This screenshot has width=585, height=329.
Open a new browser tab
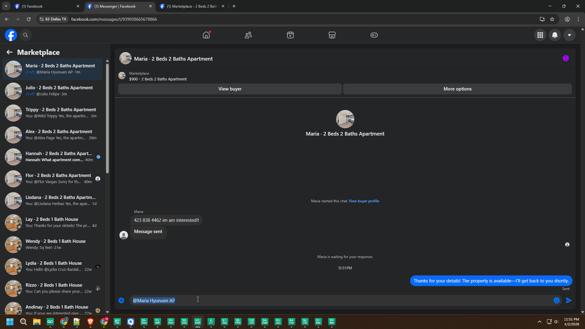point(234,6)
